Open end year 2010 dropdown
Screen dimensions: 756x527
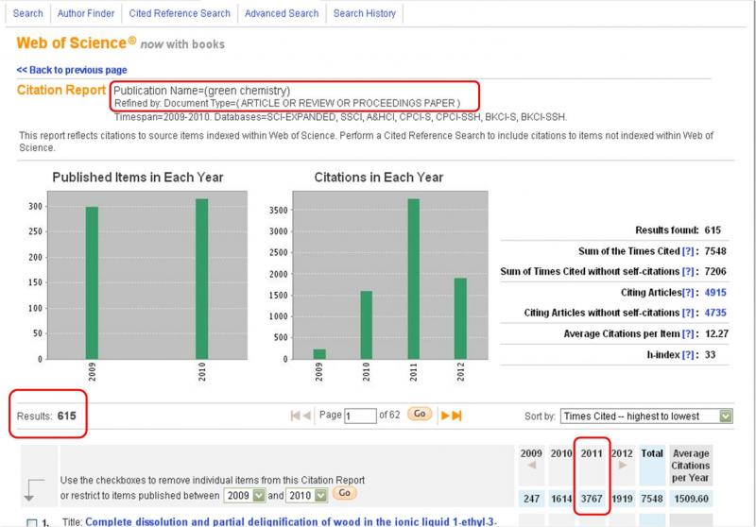pos(306,495)
